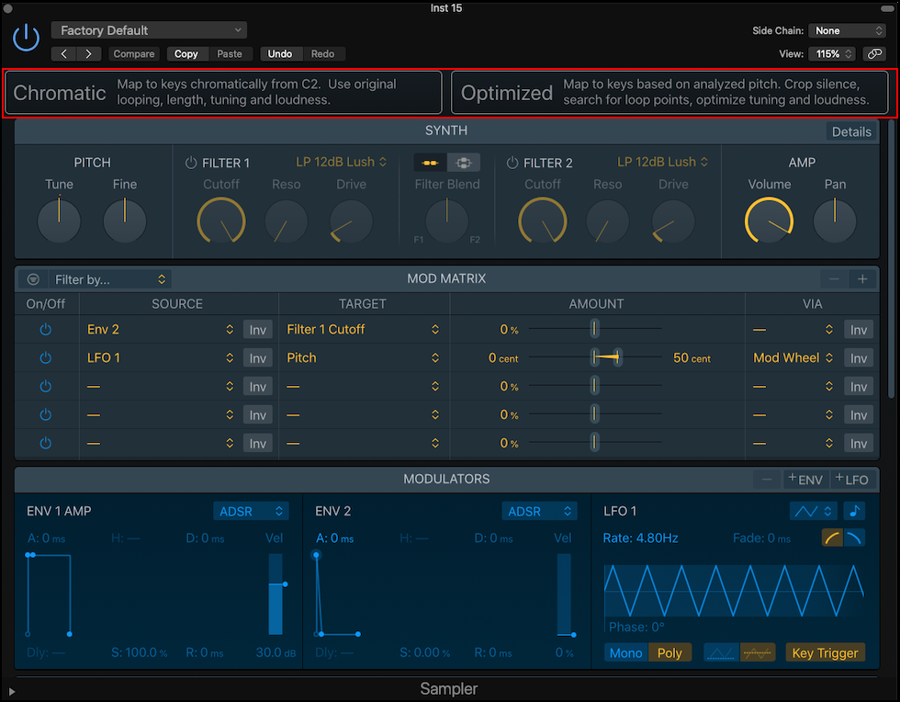Open Filter 2 type LP 12dB Lush

point(662,162)
